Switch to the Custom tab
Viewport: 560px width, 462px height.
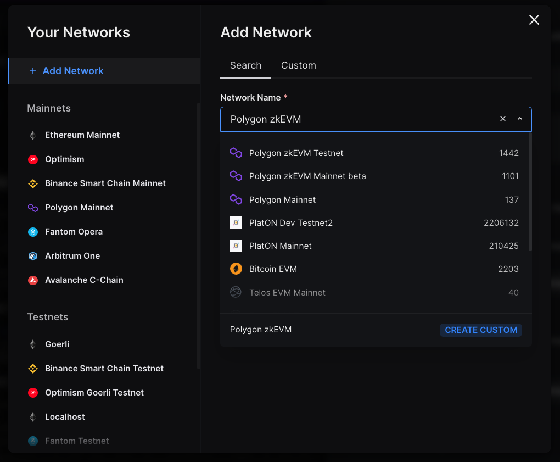(x=299, y=65)
